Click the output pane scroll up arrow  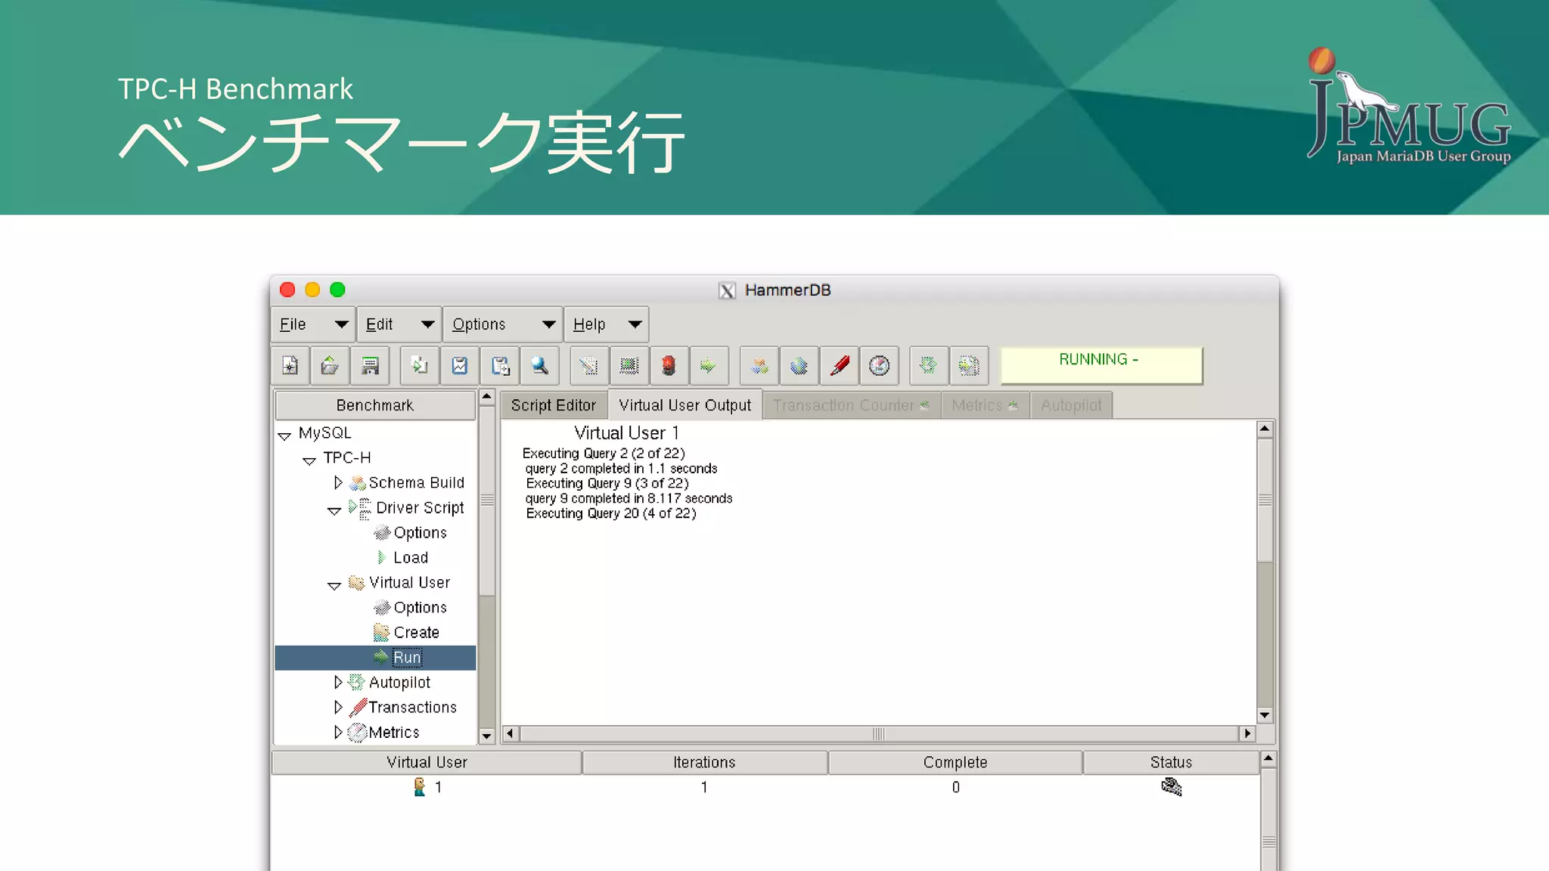click(x=1265, y=429)
